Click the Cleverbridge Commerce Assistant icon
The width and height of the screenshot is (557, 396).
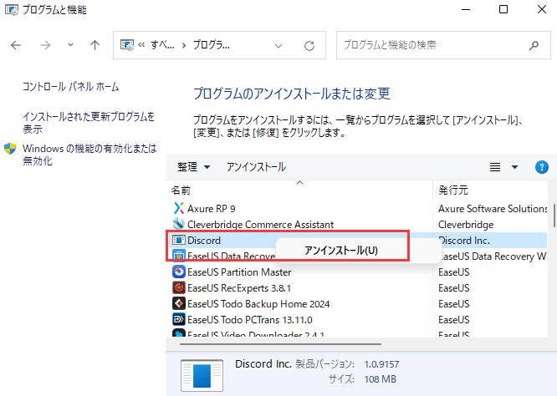point(179,224)
